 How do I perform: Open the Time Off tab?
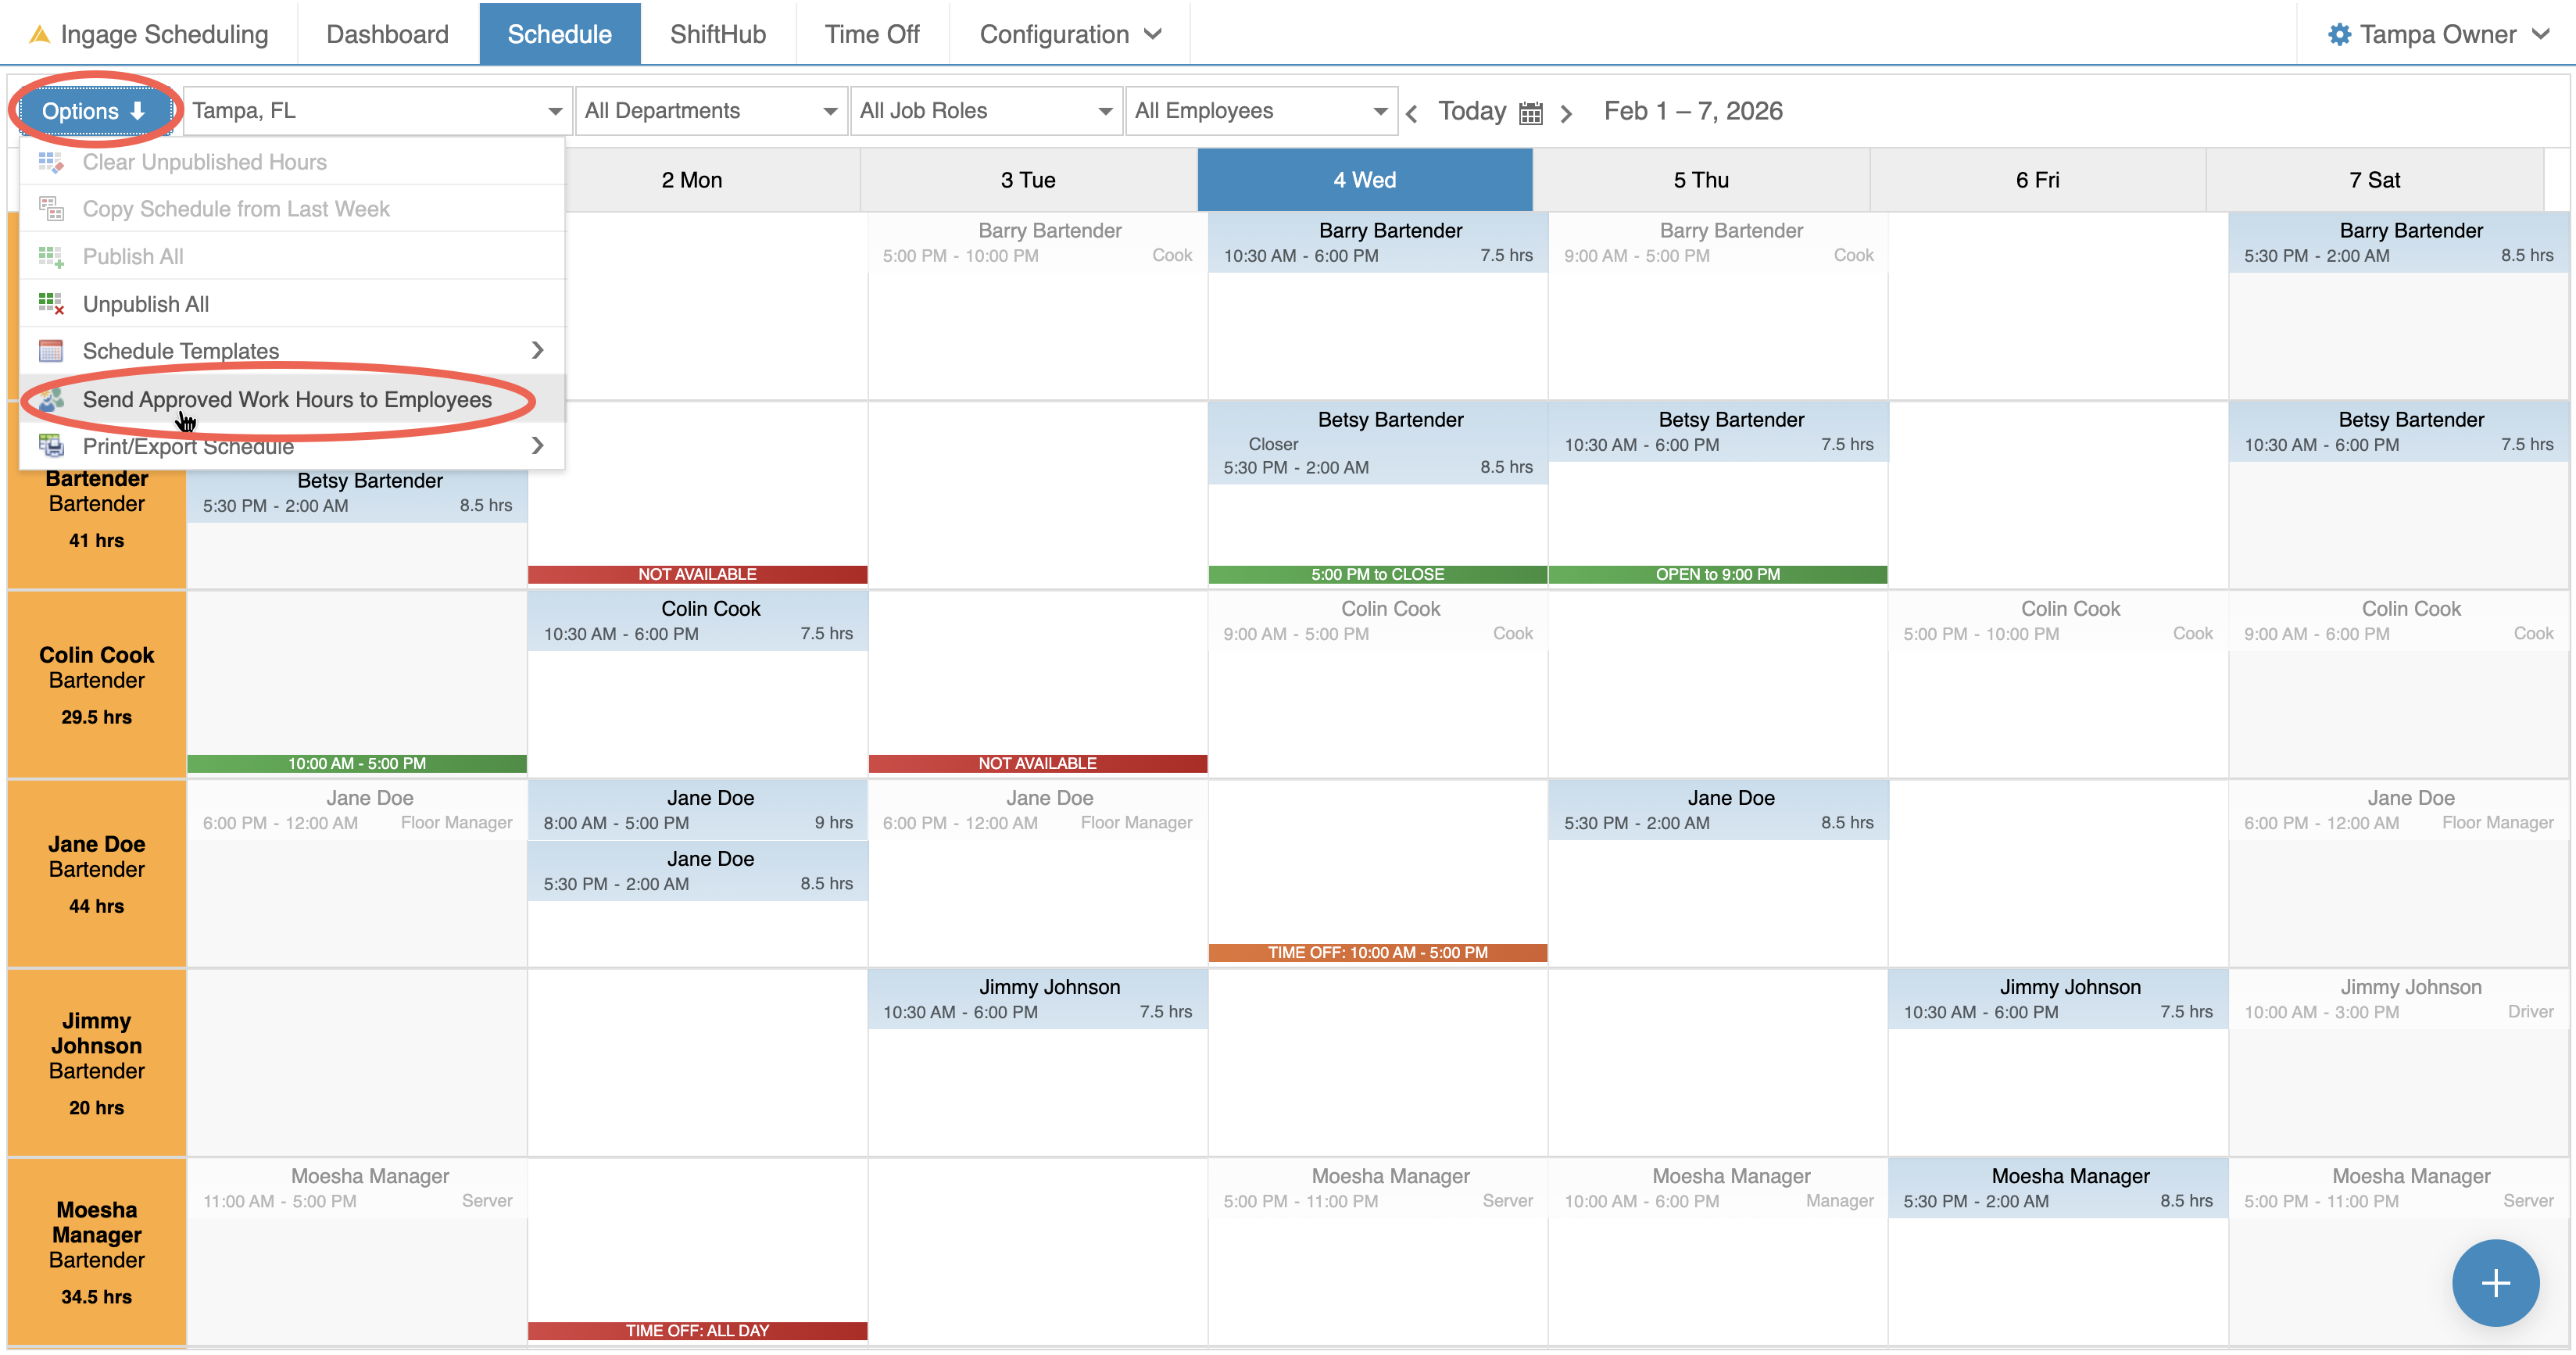pyautogui.click(x=871, y=34)
